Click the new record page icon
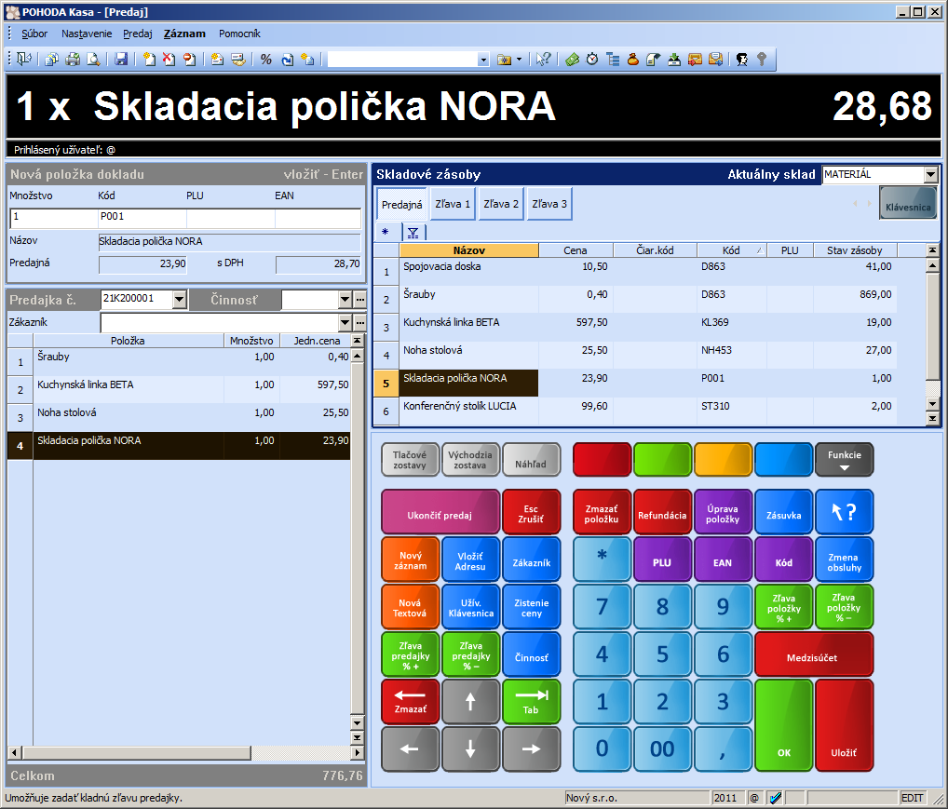The width and height of the screenshot is (948, 809). click(149, 59)
